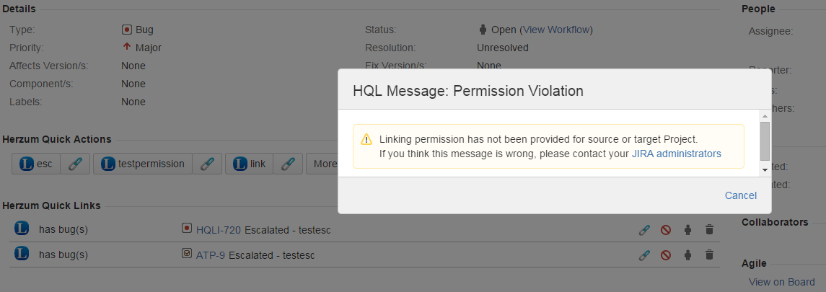Click chain icon next to esc action
Image resolution: width=826 pixels, height=292 pixels.
[75, 164]
